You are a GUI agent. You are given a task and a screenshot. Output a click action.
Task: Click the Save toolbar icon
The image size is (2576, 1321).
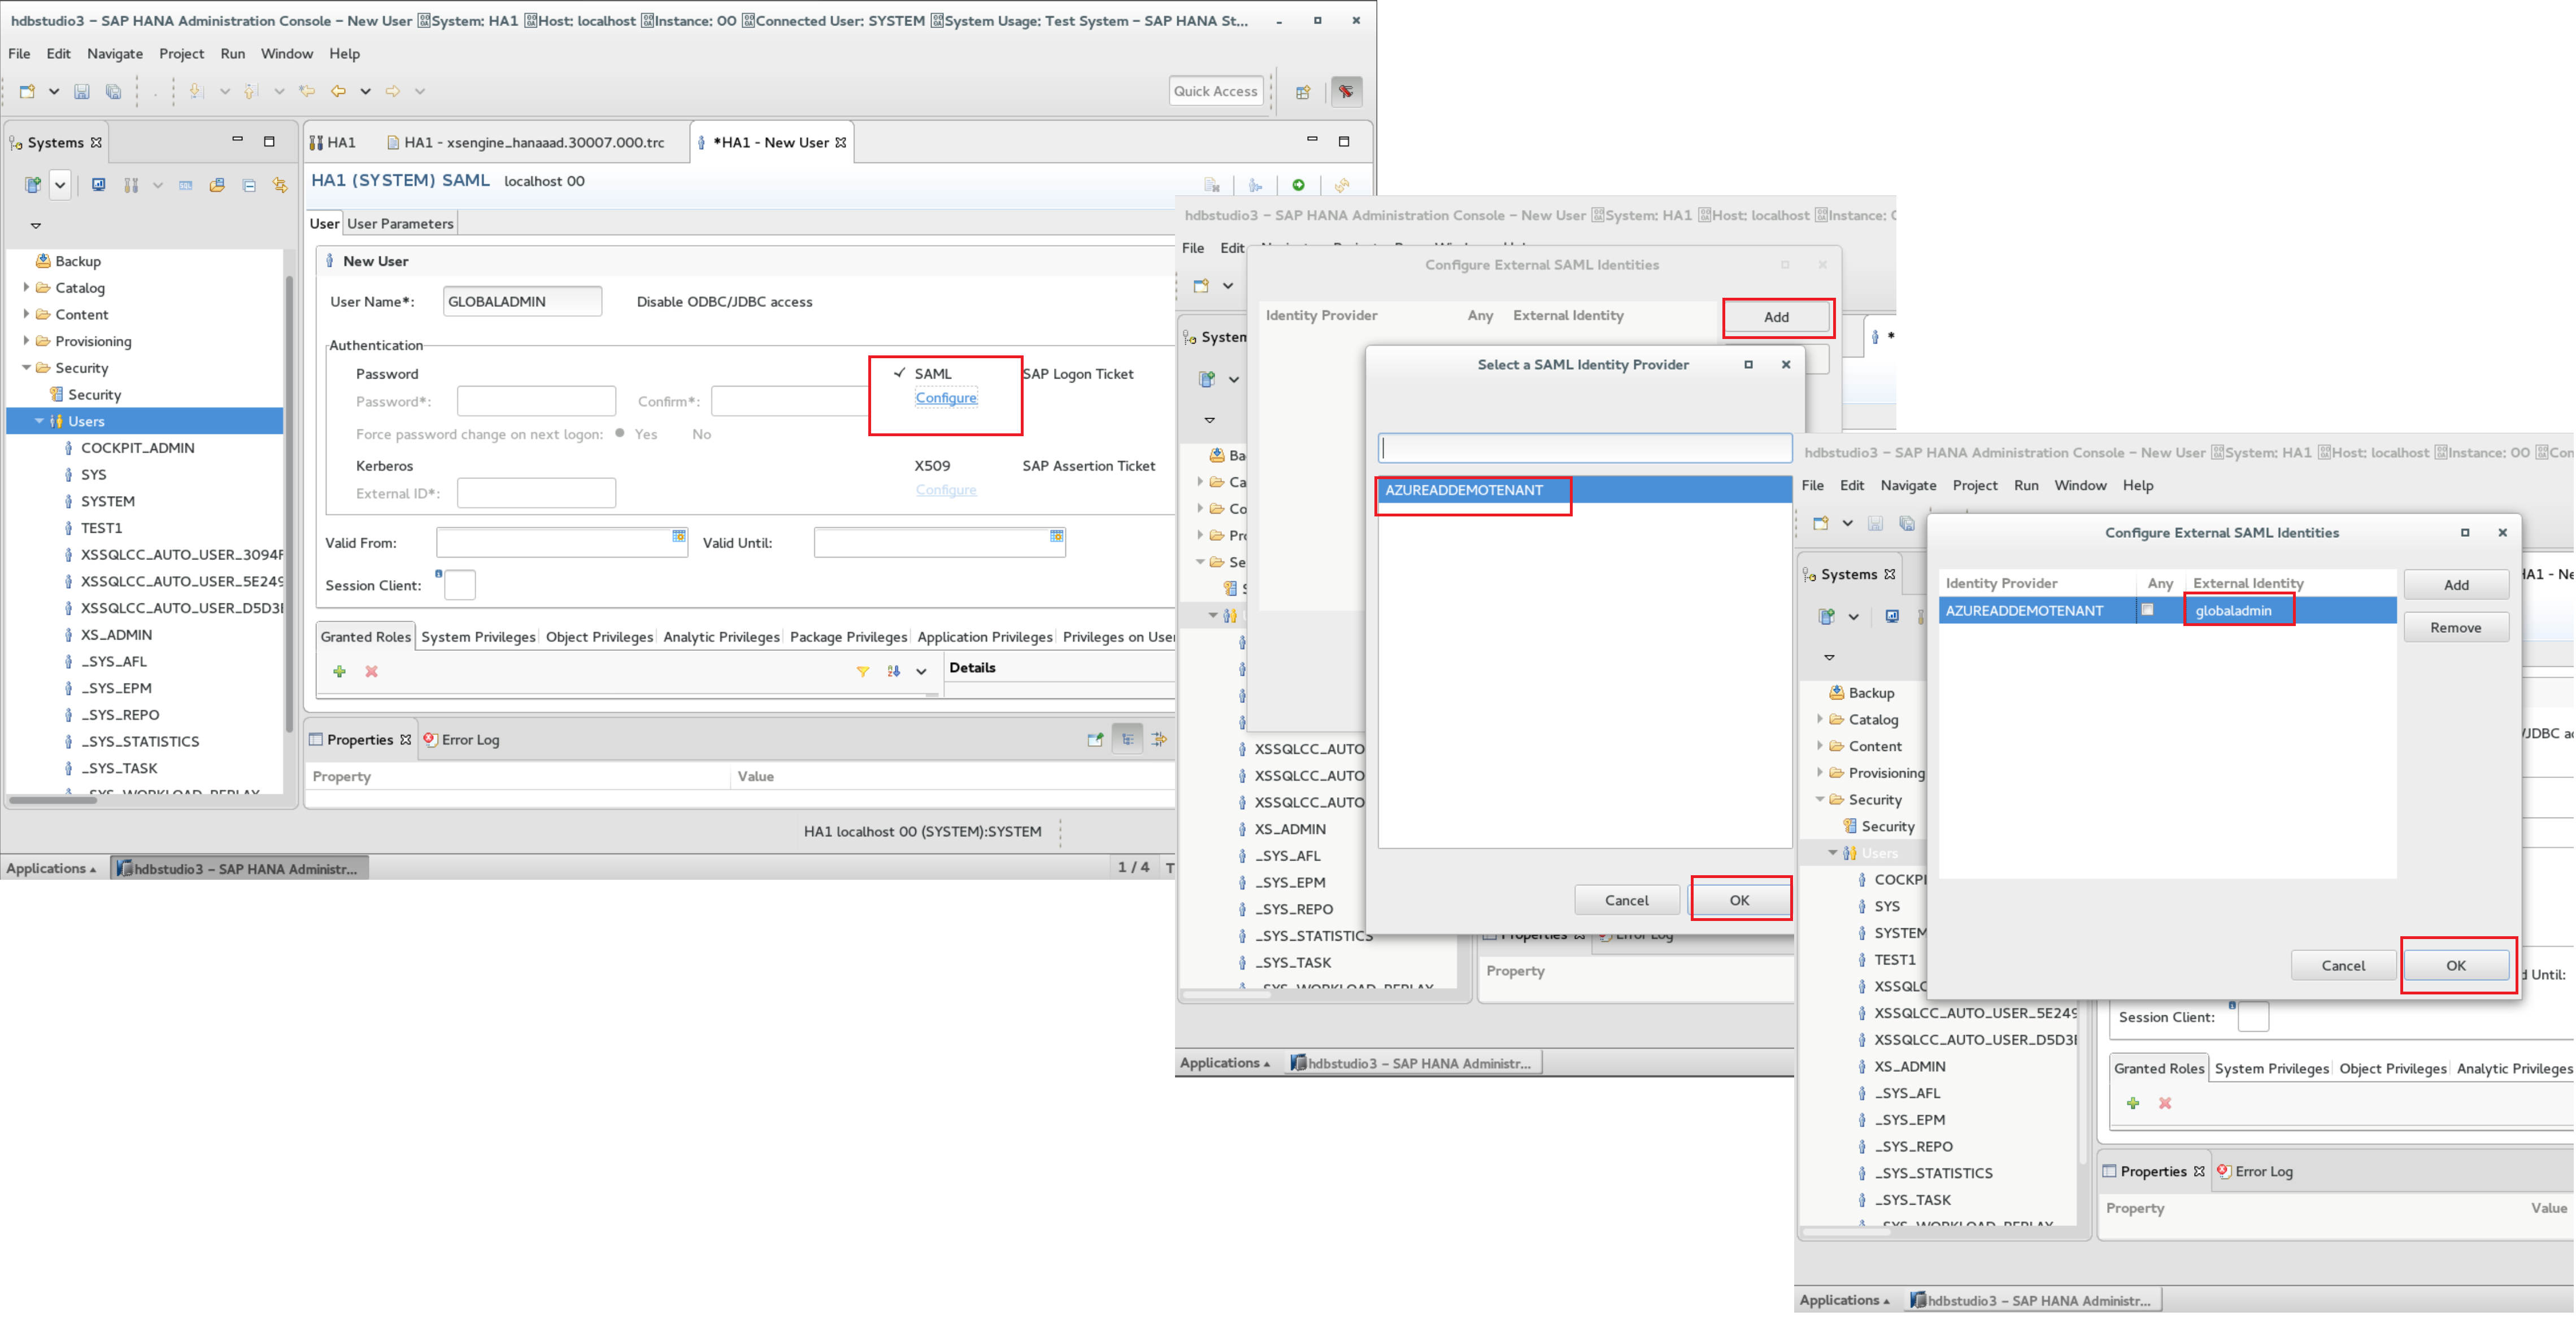pos(82,91)
